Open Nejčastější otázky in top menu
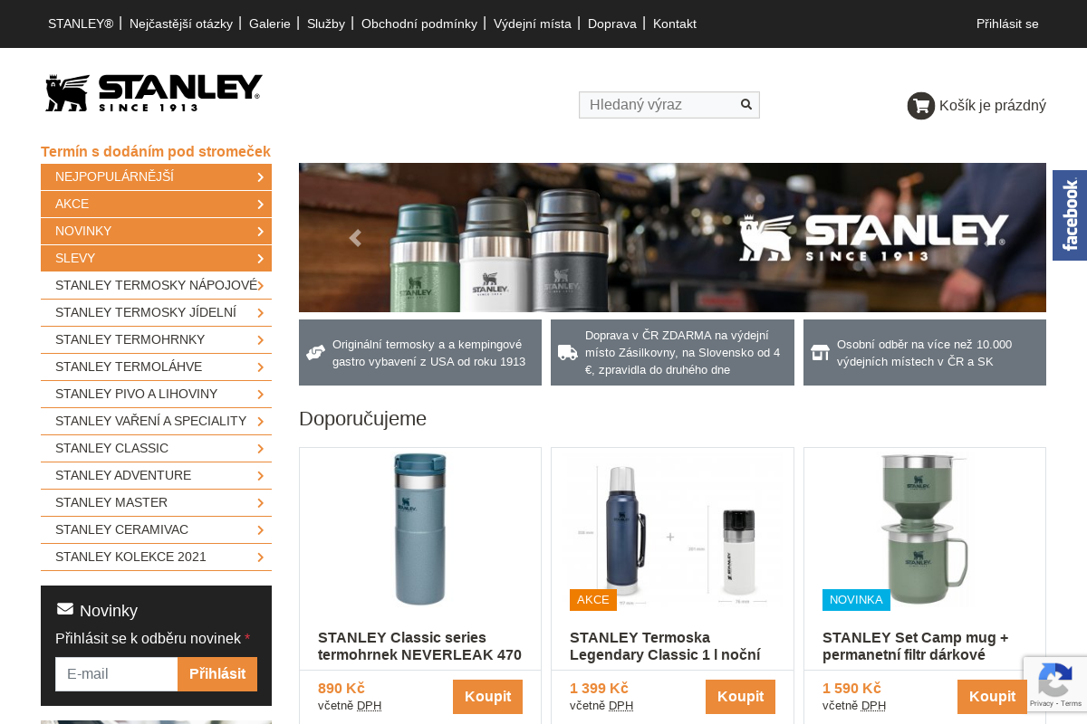The image size is (1087, 724). pos(181,24)
